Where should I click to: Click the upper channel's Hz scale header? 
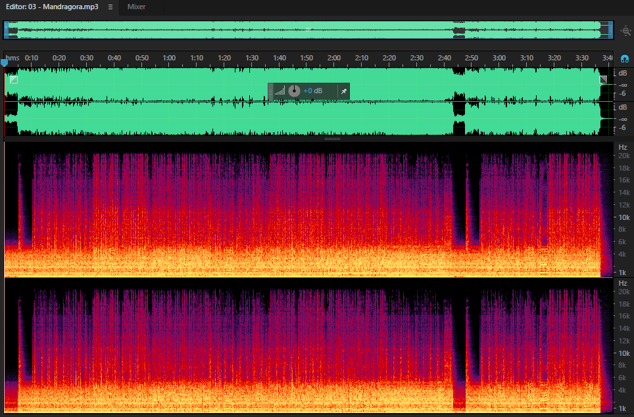(x=623, y=147)
